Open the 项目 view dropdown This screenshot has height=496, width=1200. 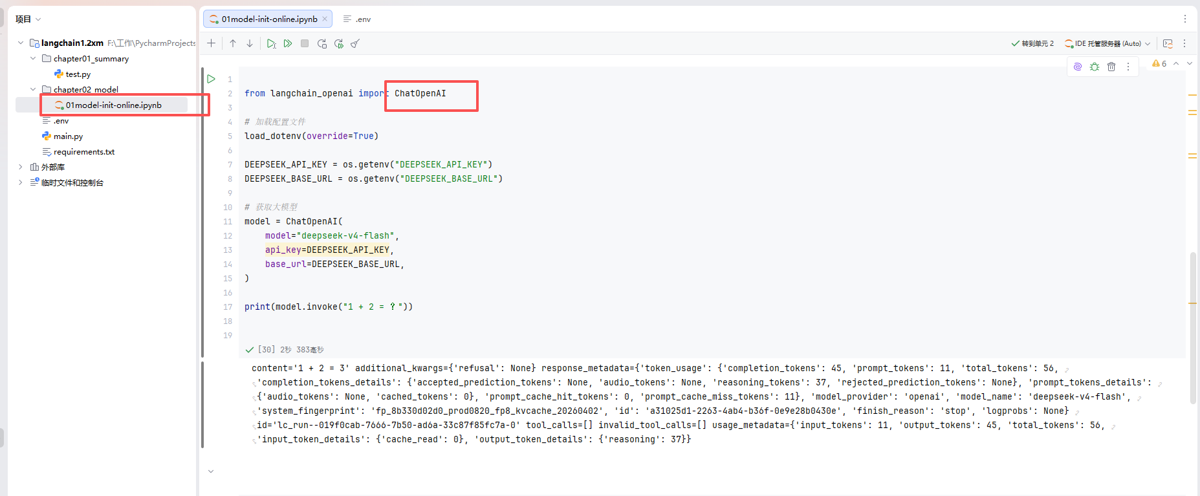[28, 19]
